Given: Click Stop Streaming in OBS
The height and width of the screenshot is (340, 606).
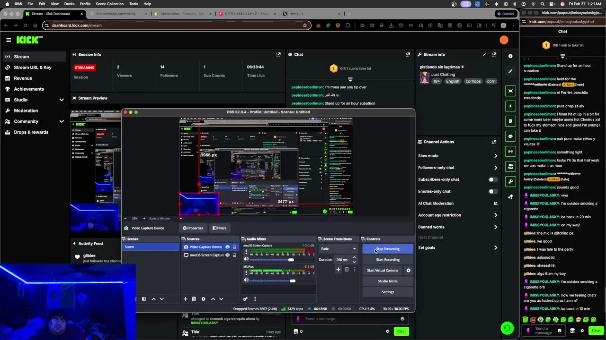Looking at the screenshot, I should (388, 249).
